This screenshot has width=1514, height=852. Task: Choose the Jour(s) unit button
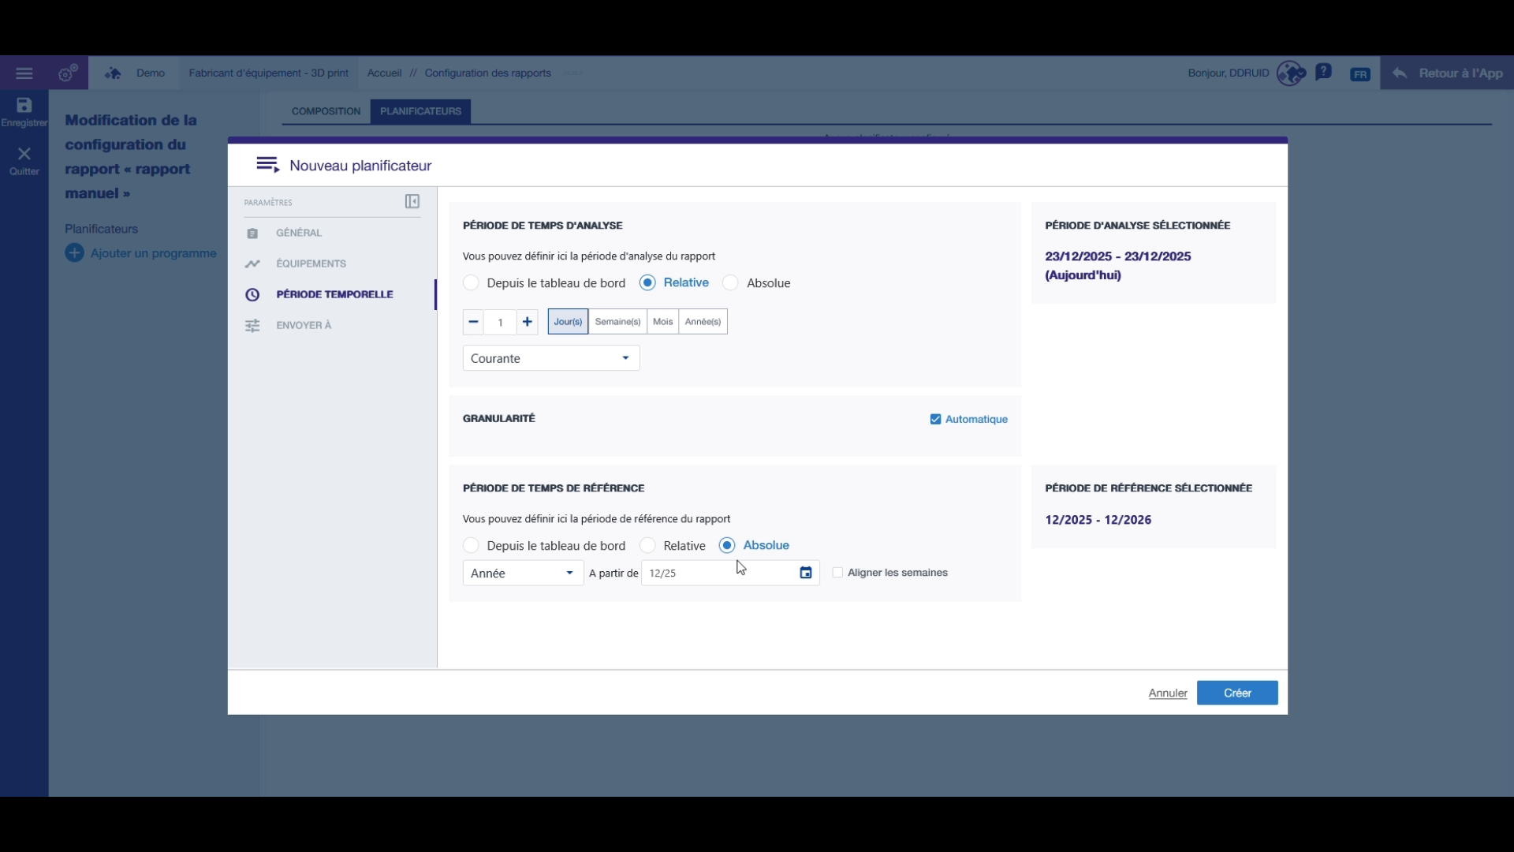click(x=568, y=322)
